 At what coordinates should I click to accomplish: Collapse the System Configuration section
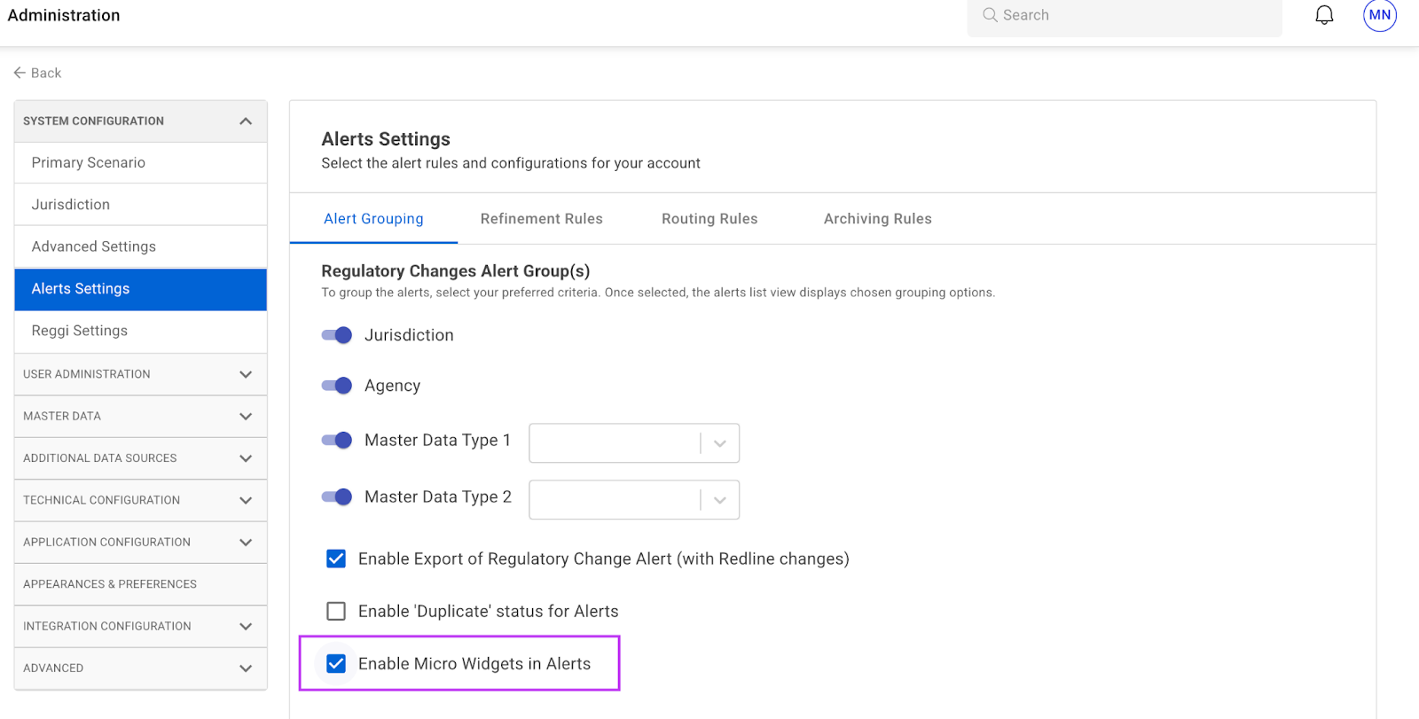point(246,121)
